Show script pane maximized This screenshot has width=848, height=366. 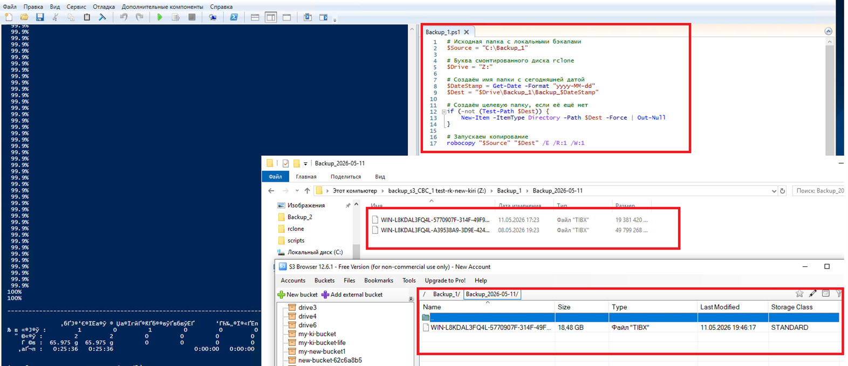pyautogui.click(x=286, y=17)
